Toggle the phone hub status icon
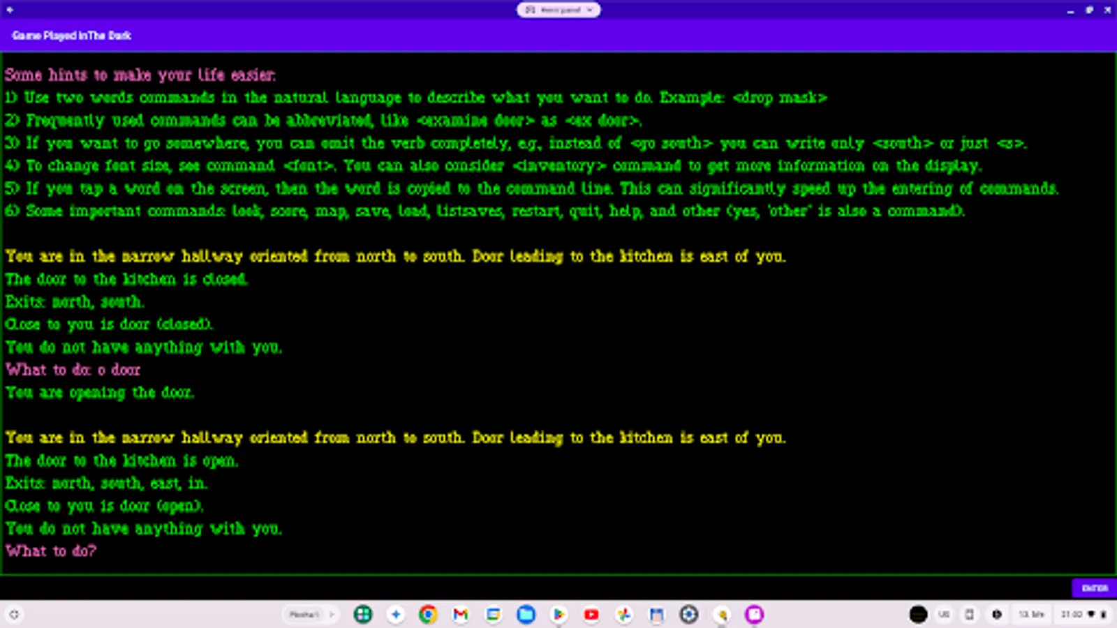This screenshot has height=628, width=1117. tap(970, 615)
